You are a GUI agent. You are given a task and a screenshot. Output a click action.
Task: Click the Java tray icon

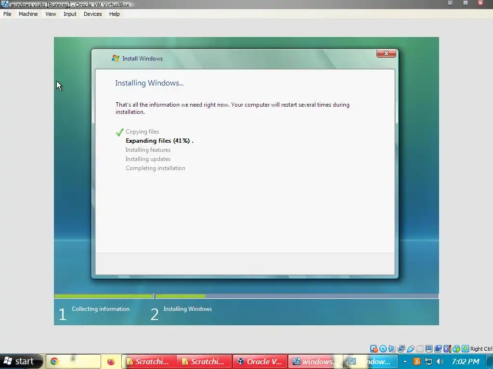(x=416, y=361)
